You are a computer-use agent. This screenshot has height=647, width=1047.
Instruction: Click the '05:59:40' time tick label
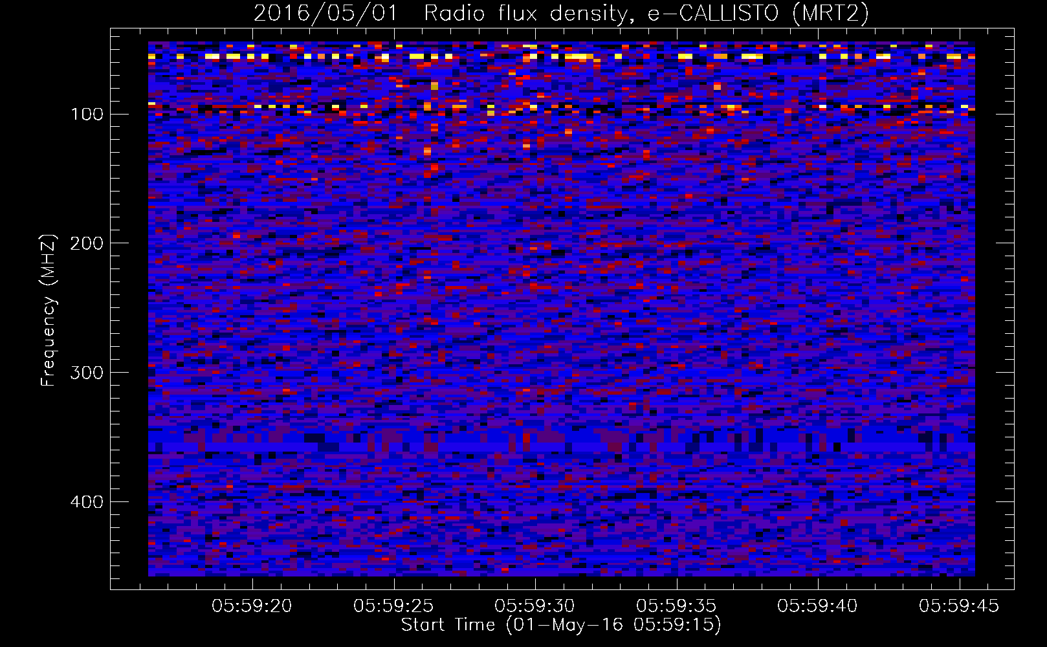tap(817, 606)
